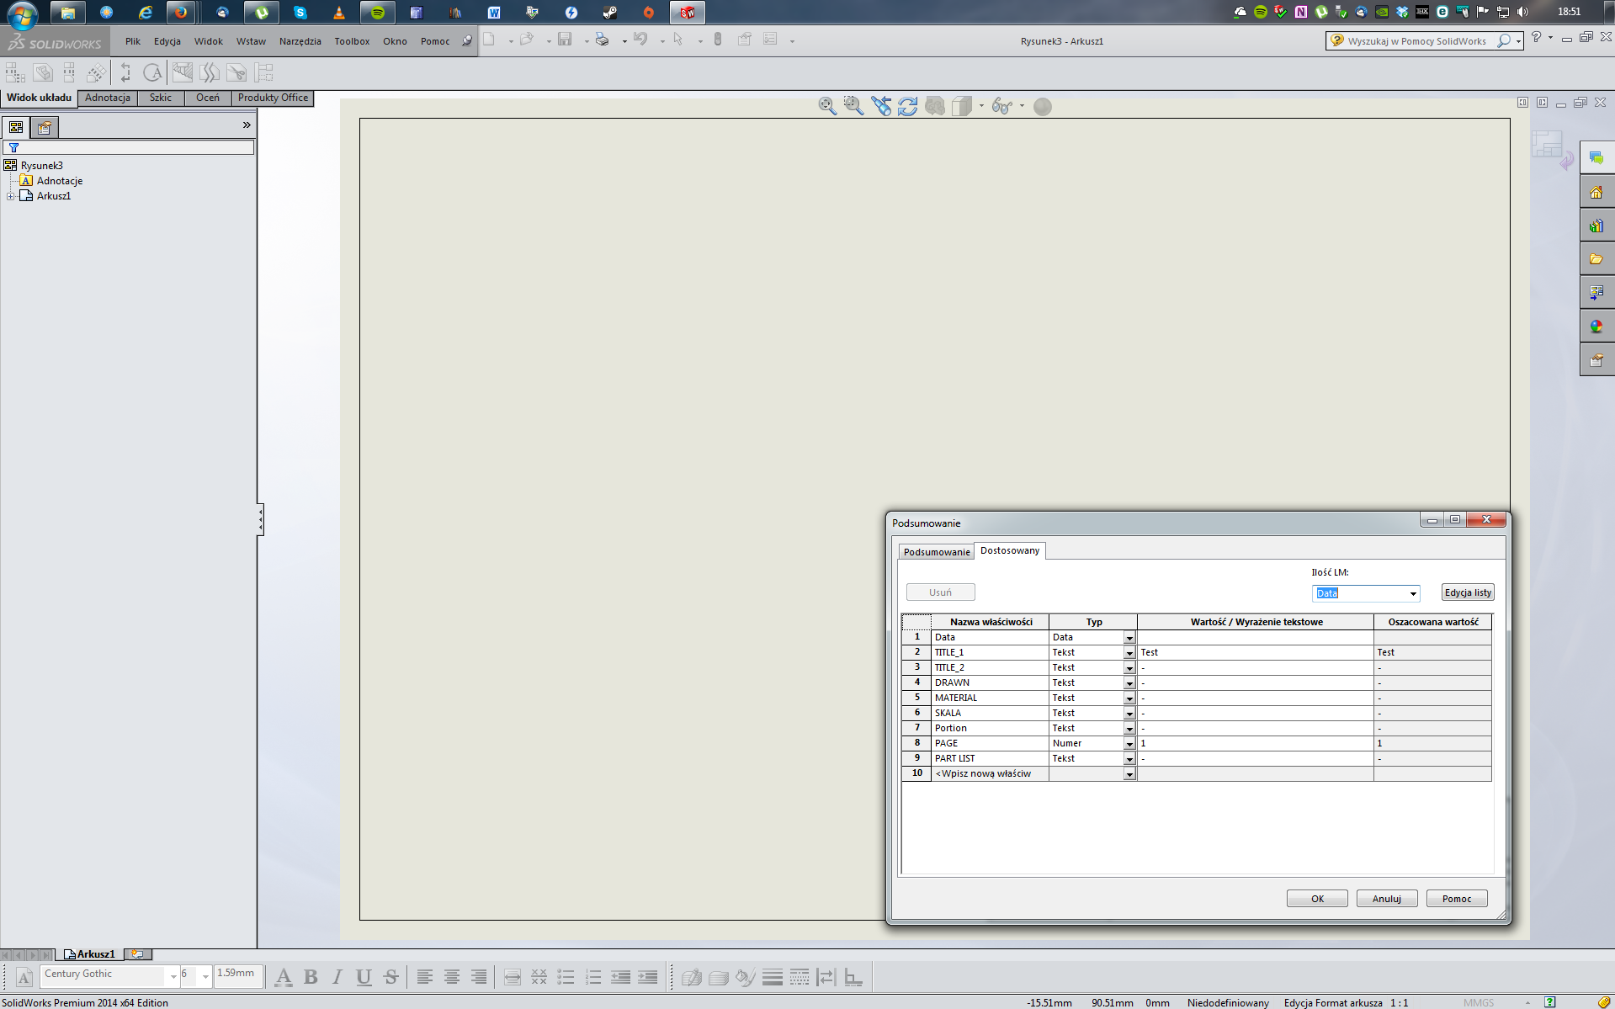This screenshot has height=1009, width=1615.
Task: Open the Ilość LM dropdown showing Data
Action: (x=1412, y=593)
